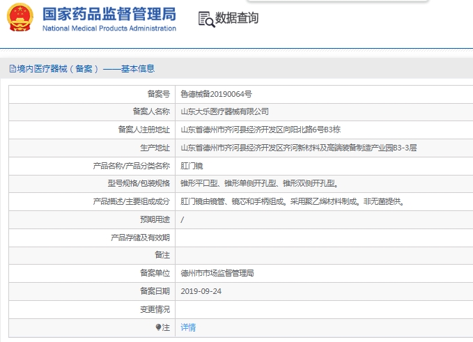The image size is (473, 342).
Task: Open the 详情 link
Action: tap(188, 327)
